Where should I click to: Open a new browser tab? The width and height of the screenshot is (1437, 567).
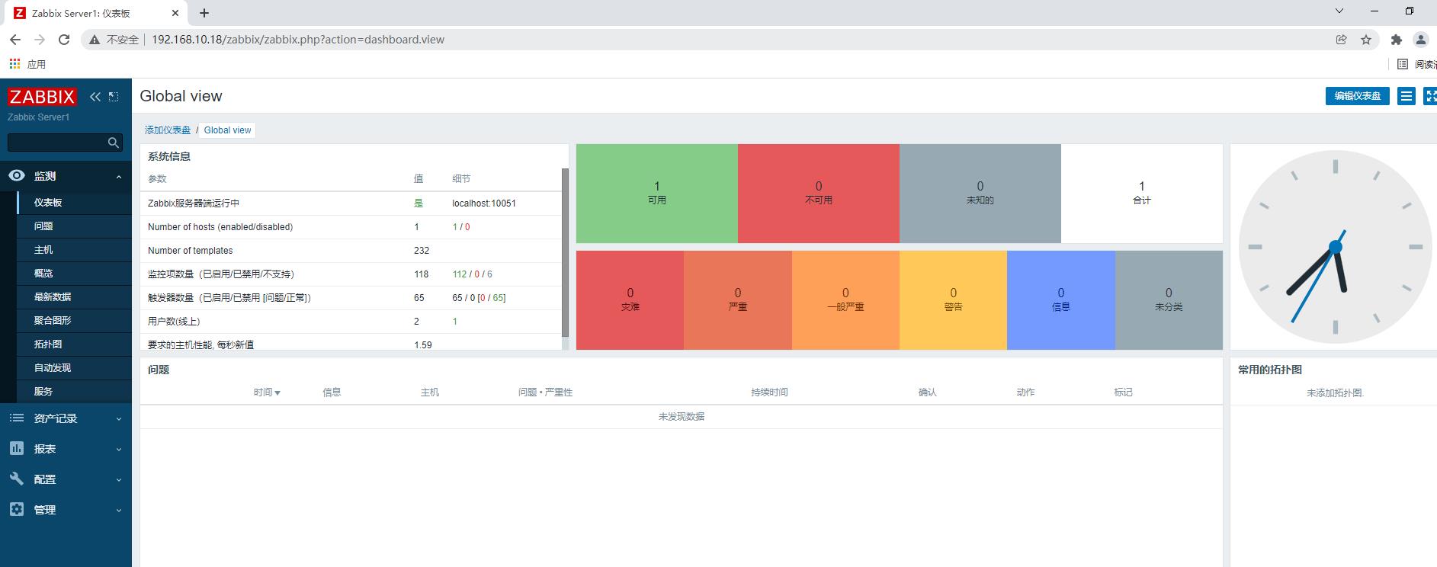pos(204,13)
